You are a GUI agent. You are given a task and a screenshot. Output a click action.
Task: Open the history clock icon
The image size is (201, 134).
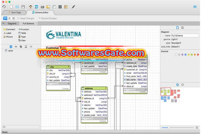pyautogui.click(x=183, y=85)
